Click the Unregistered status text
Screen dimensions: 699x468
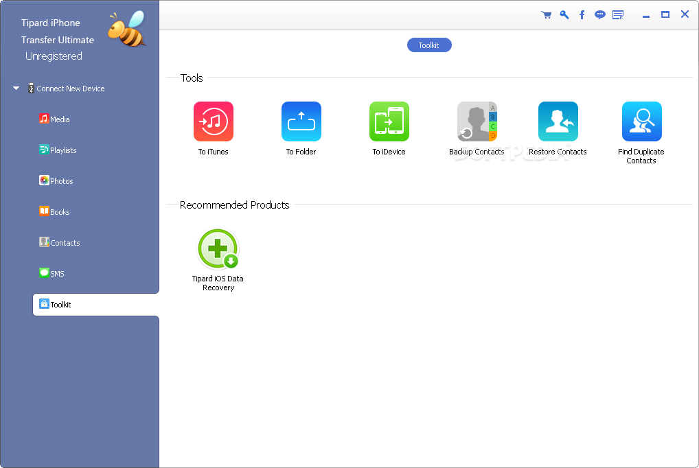[54, 56]
